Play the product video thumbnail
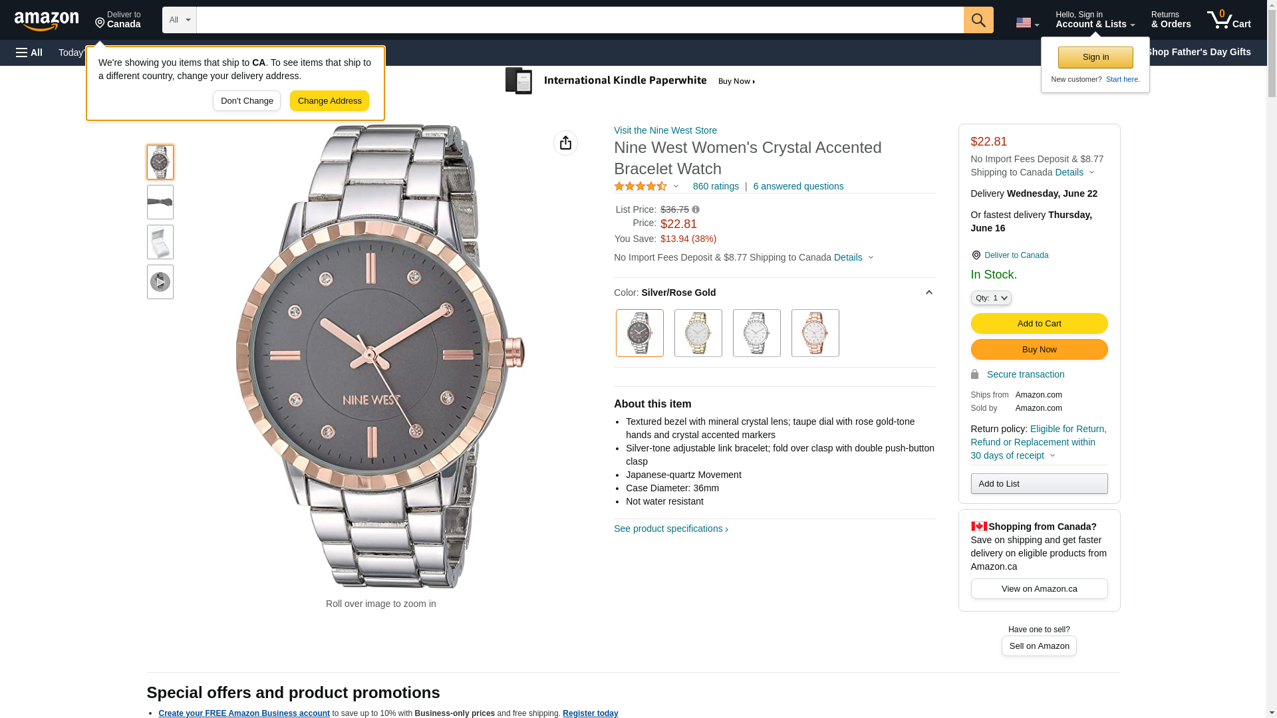This screenshot has width=1277, height=718. click(160, 282)
